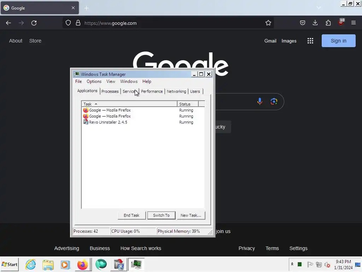Viewport: 362px width, 272px height.
Task: Open Windows Explorer folder on taskbar
Action: (48, 264)
